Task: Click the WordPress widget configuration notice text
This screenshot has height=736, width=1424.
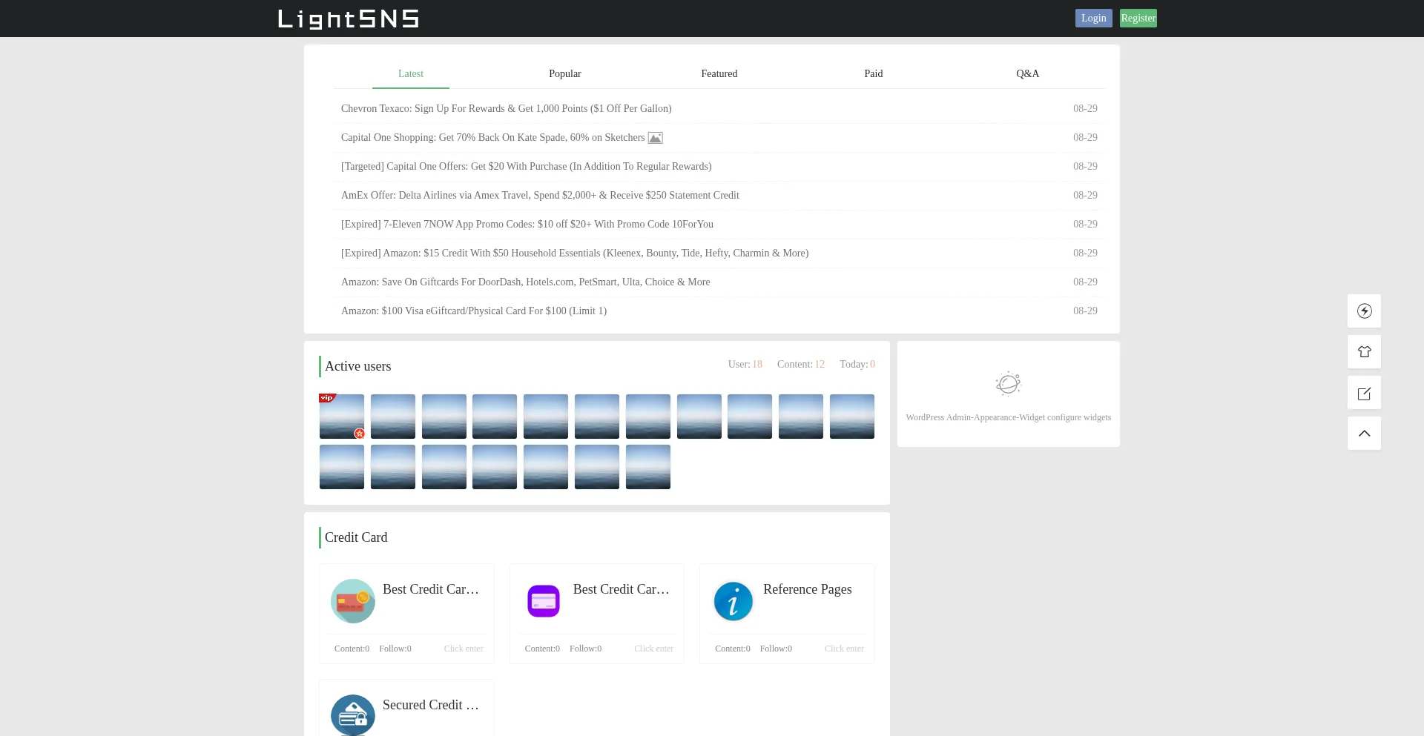Action: click(x=1009, y=418)
